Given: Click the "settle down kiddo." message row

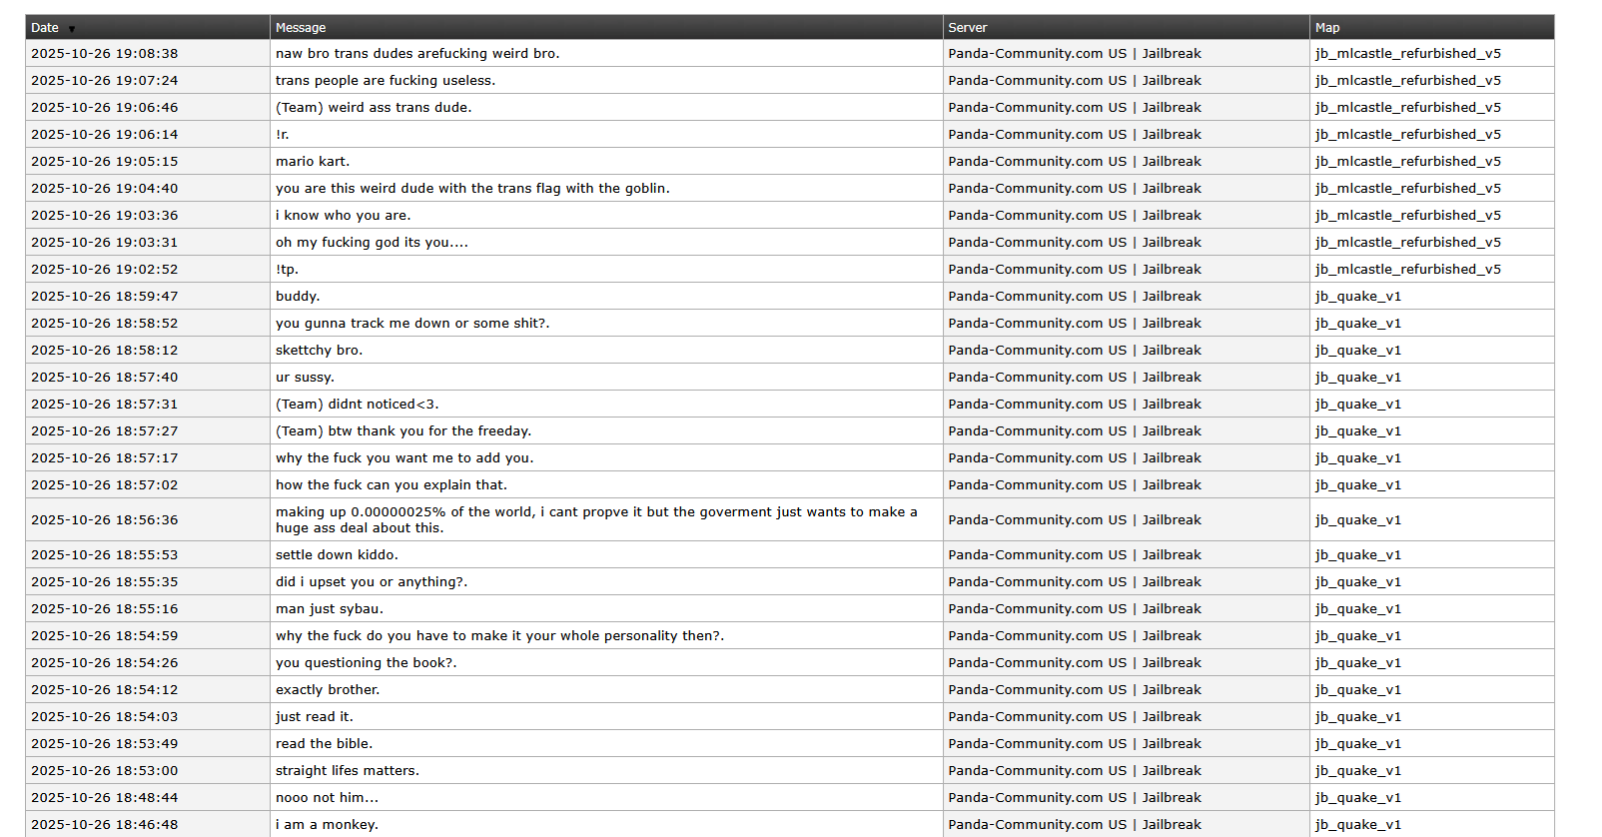Looking at the screenshot, I should (x=337, y=555).
